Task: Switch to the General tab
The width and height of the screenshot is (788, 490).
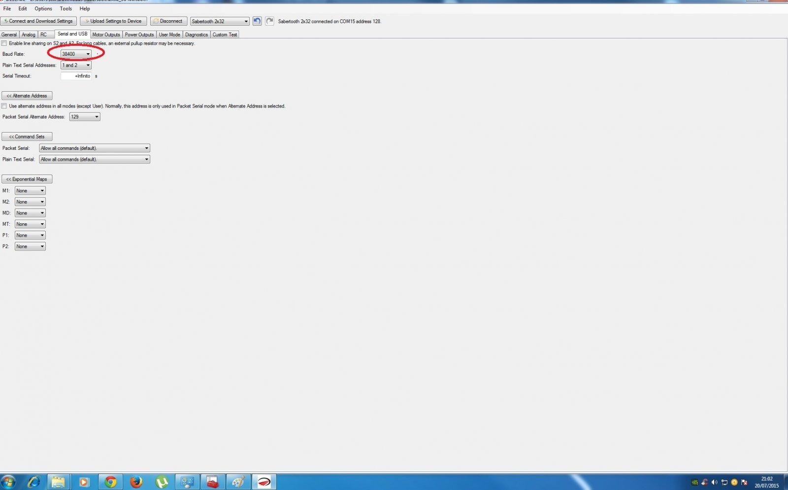Action: click(x=9, y=35)
